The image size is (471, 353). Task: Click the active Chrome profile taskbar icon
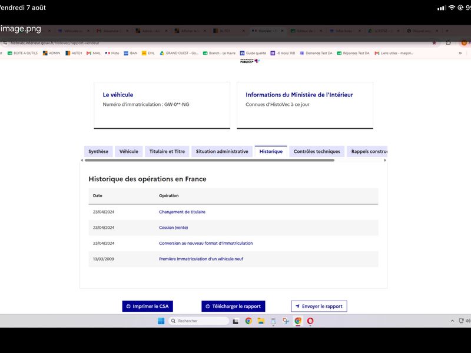pyautogui.click(x=298, y=321)
